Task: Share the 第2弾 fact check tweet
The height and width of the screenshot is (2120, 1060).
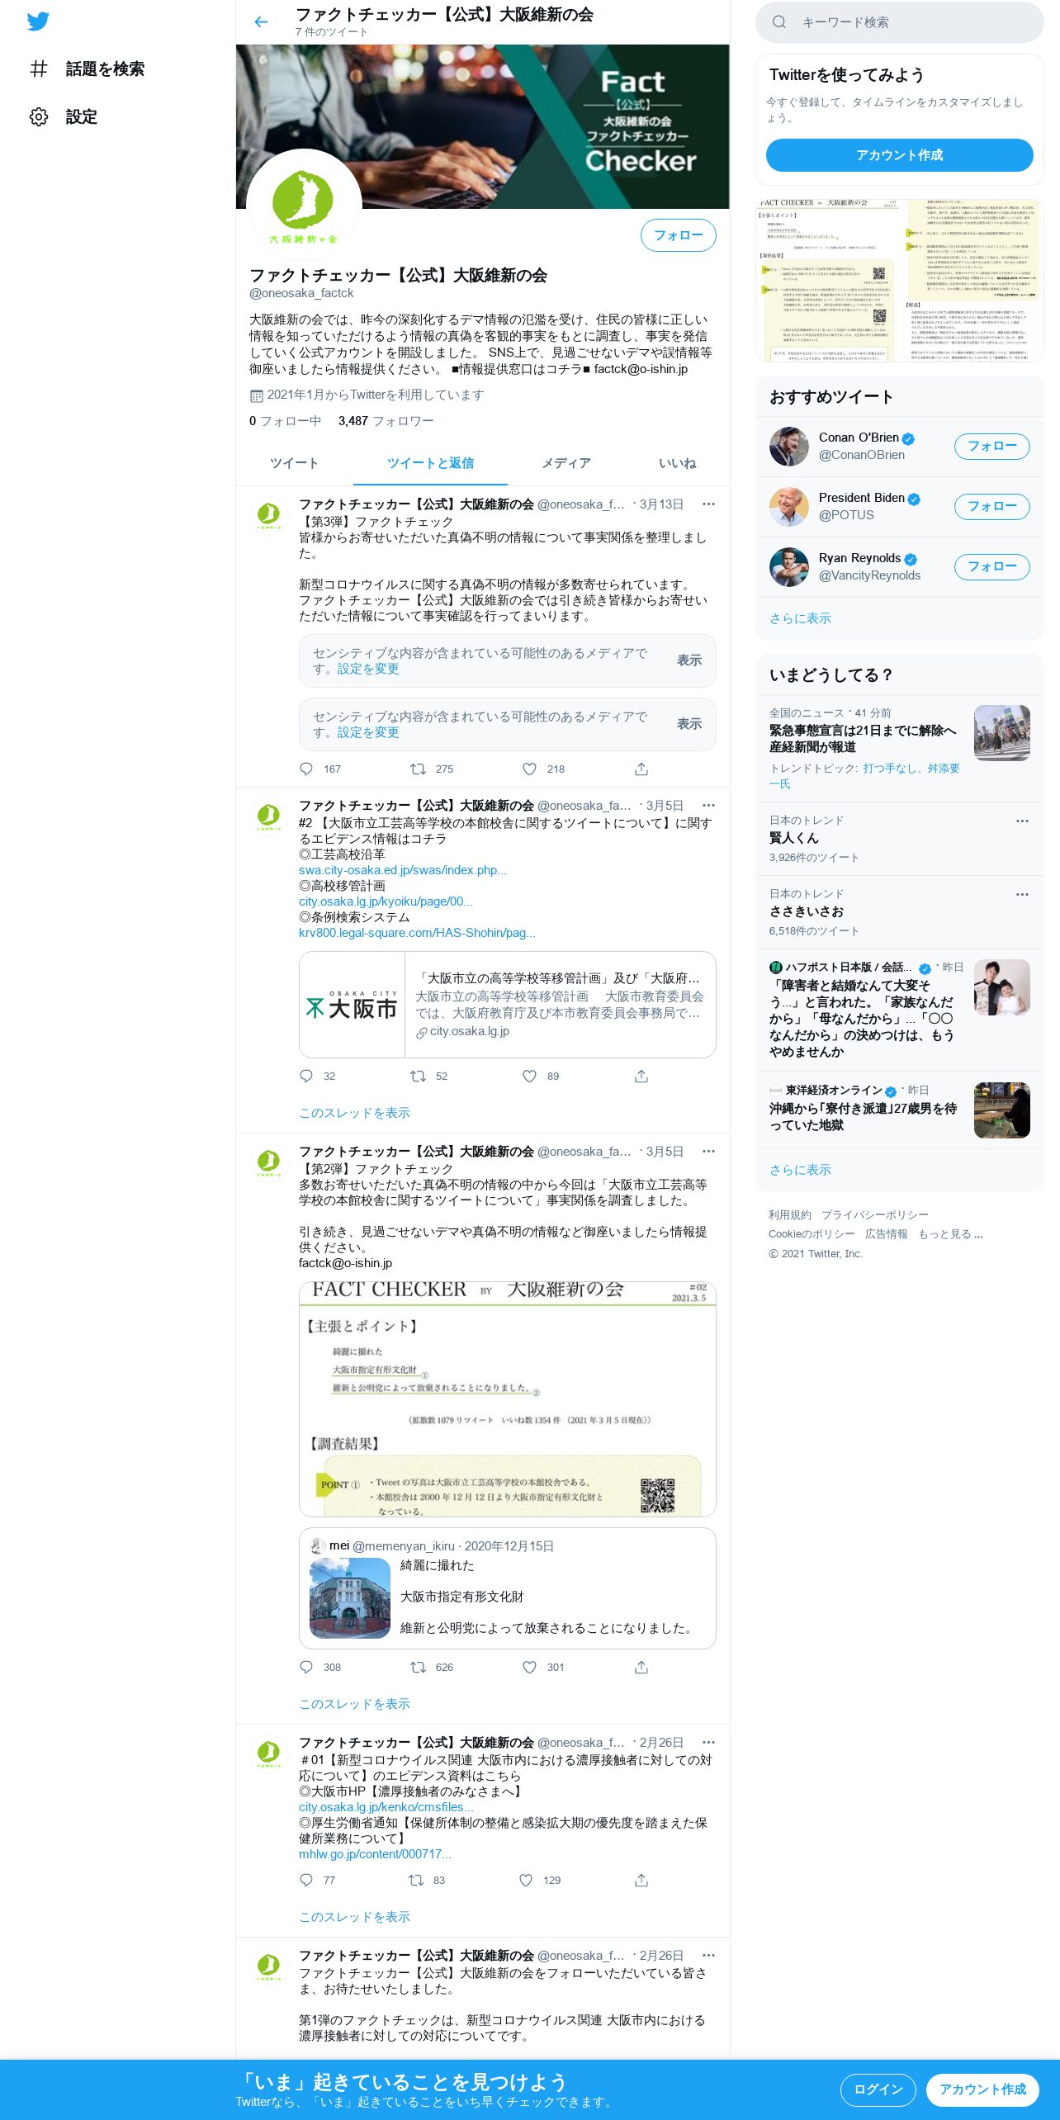Action: (x=641, y=1668)
